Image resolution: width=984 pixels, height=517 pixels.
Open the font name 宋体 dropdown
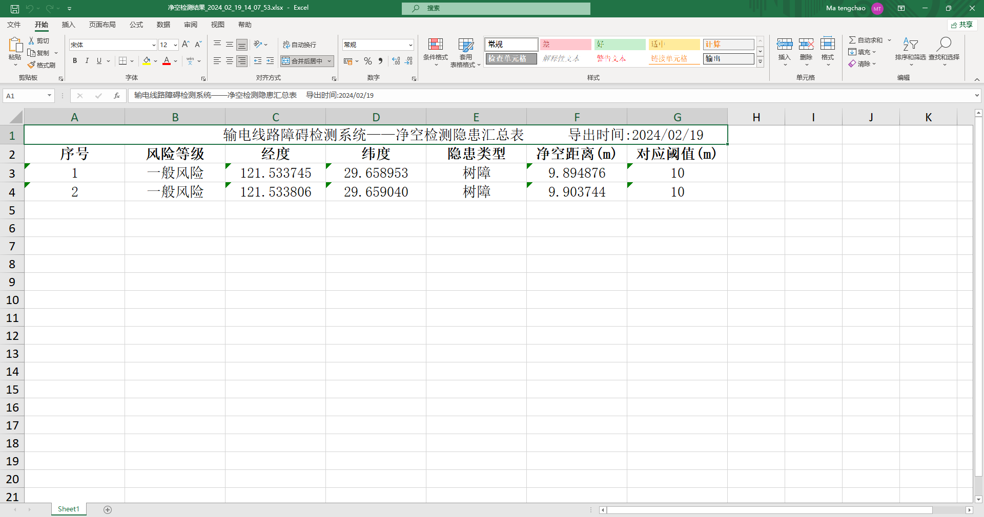click(x=154, y=45)
